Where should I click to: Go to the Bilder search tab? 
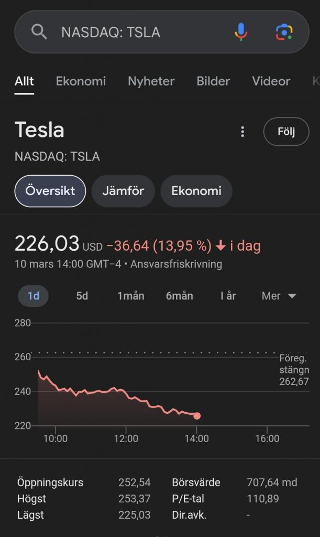[x=213, y=81]
